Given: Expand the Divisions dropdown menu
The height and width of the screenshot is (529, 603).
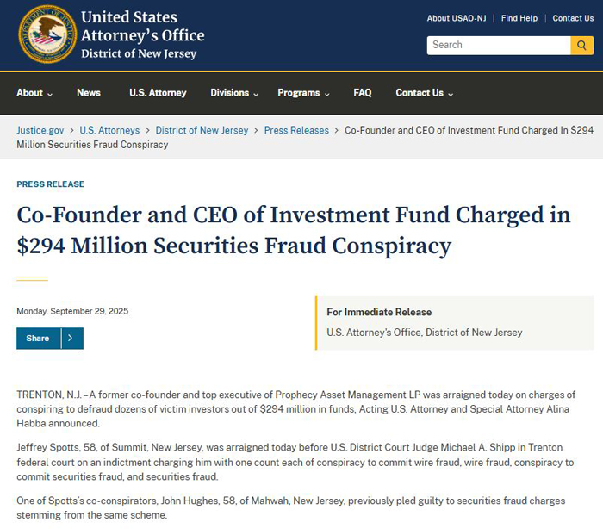Looking at the screenshot, I should (x=234, y=93).
